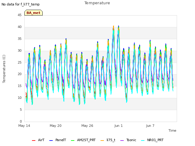Click the 'Temperatures (C)' y-axis label
The image size is (195, 146).
coord(4,69)
